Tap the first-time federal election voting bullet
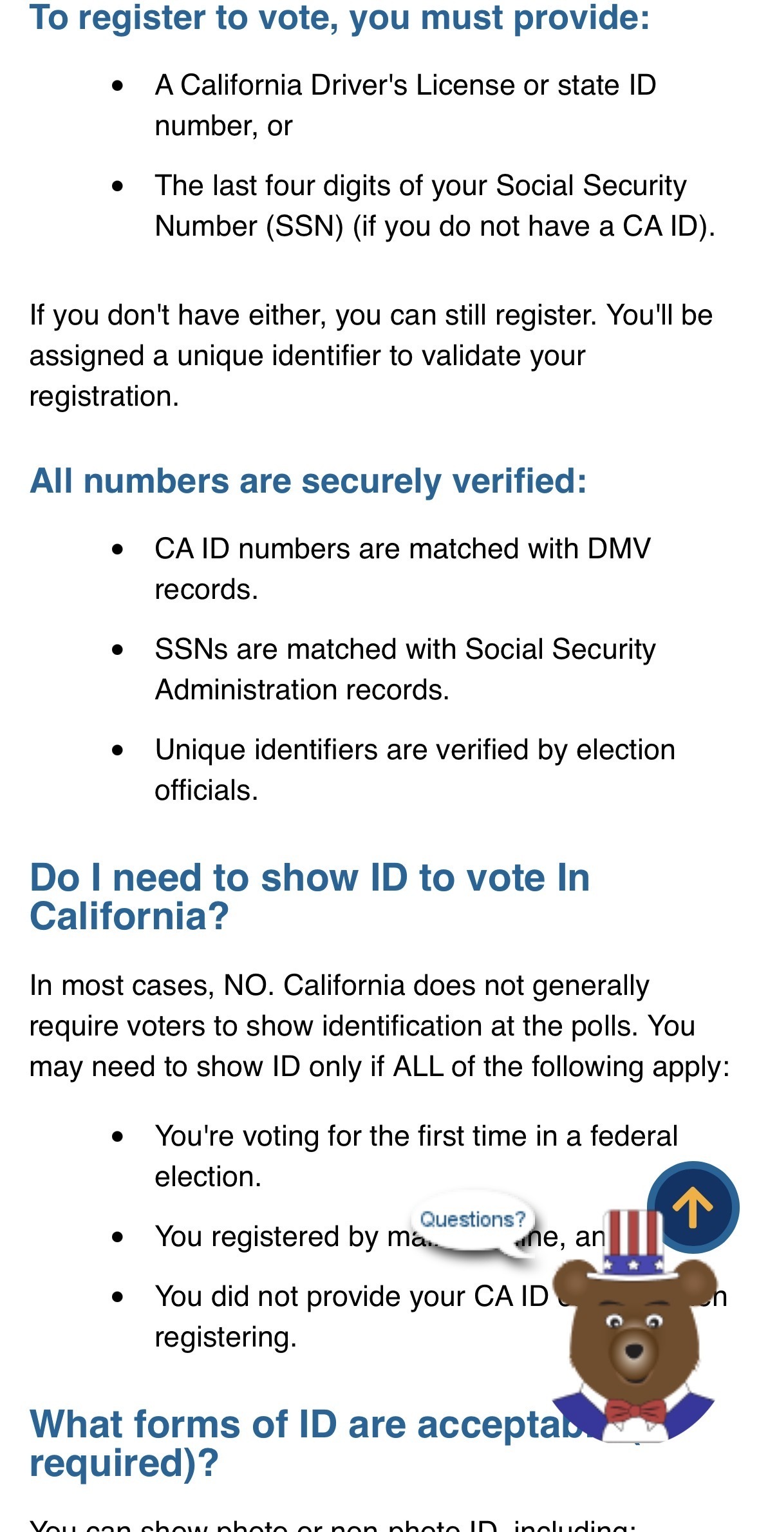The height and width of the screenshot is (1532, 759). pos(416,1156)
